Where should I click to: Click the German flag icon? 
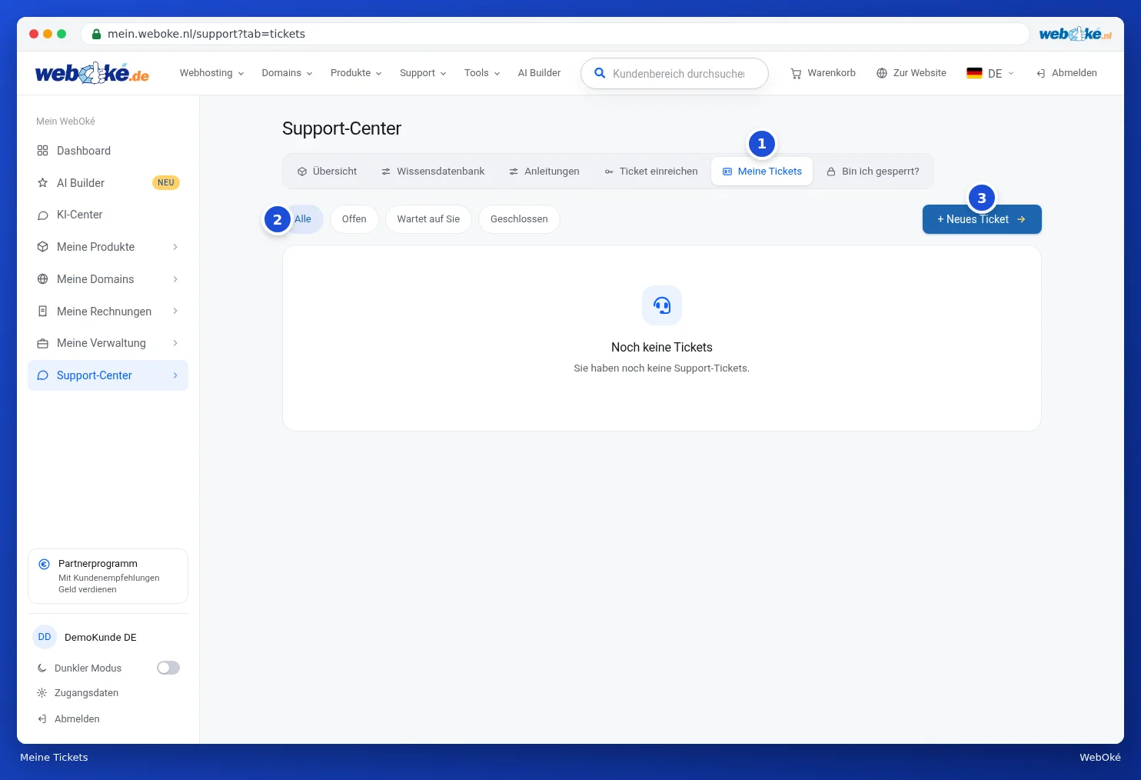pyautogui.click(x=974, y=73)
